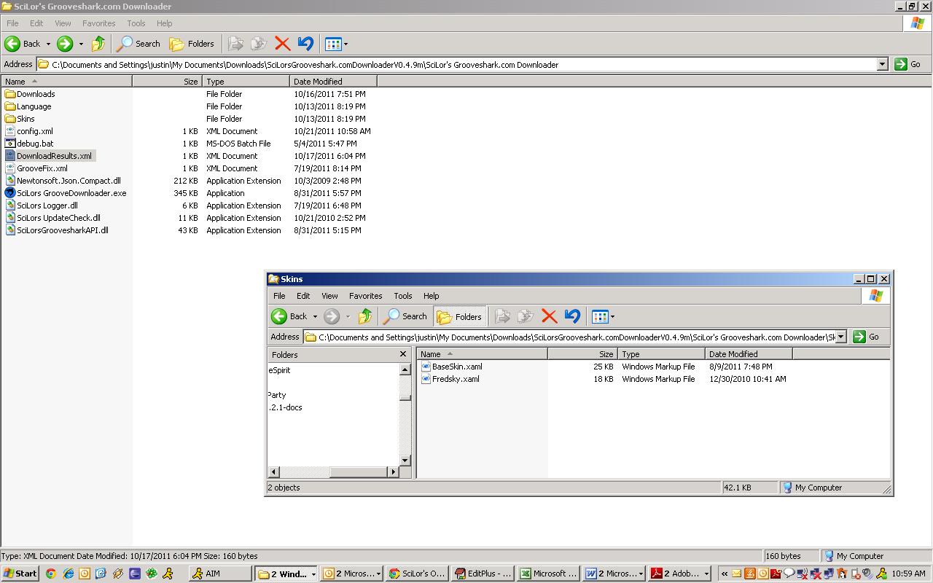Switch to EditPlus taskbar button
Screen dimensions: 933x583
click(483, 574)
